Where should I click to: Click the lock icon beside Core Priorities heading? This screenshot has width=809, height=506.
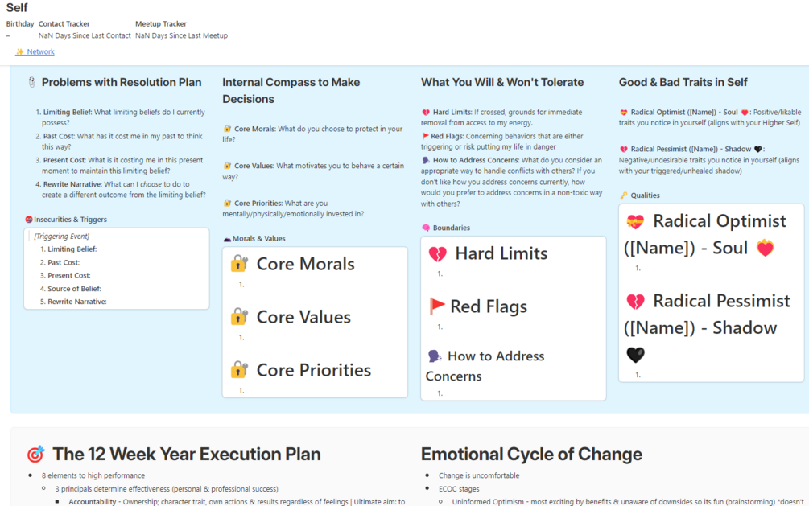(239, 370)
